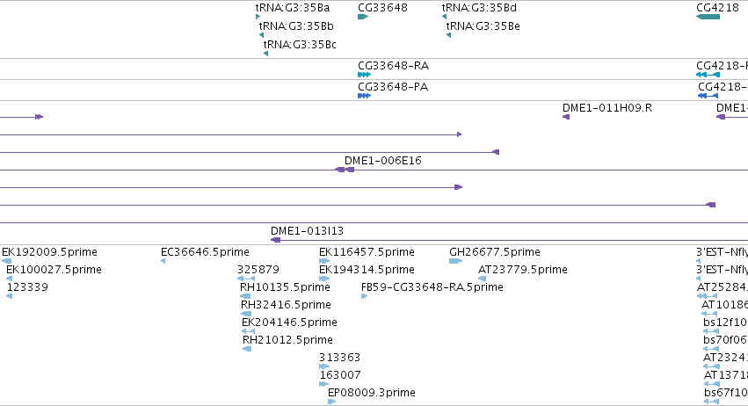Screen dimensions: 748x406
Task: Select the CG33648-RA transcript glyph
Action: pyautogui.click(x=364, y=75)
